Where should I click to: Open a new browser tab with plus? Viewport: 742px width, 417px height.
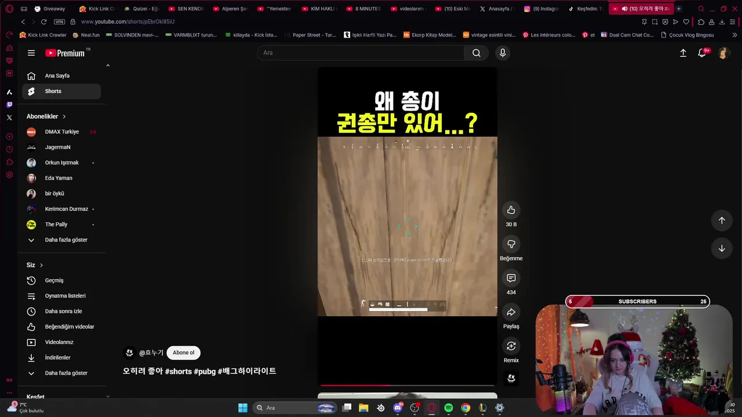point(679,9)
